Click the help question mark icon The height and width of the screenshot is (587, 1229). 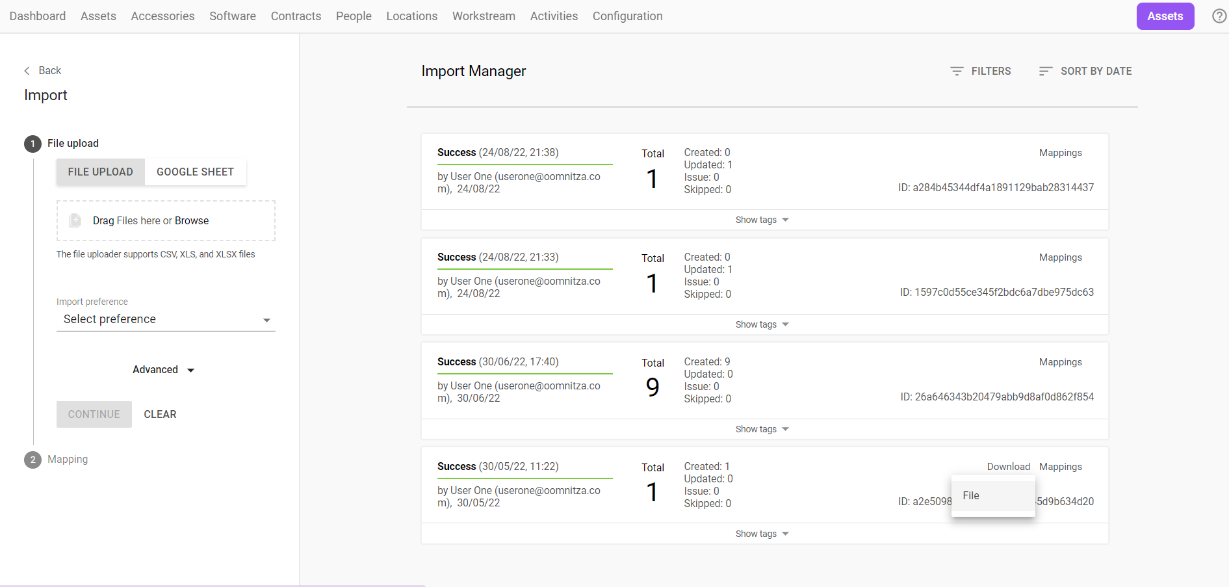[1219, 16]
